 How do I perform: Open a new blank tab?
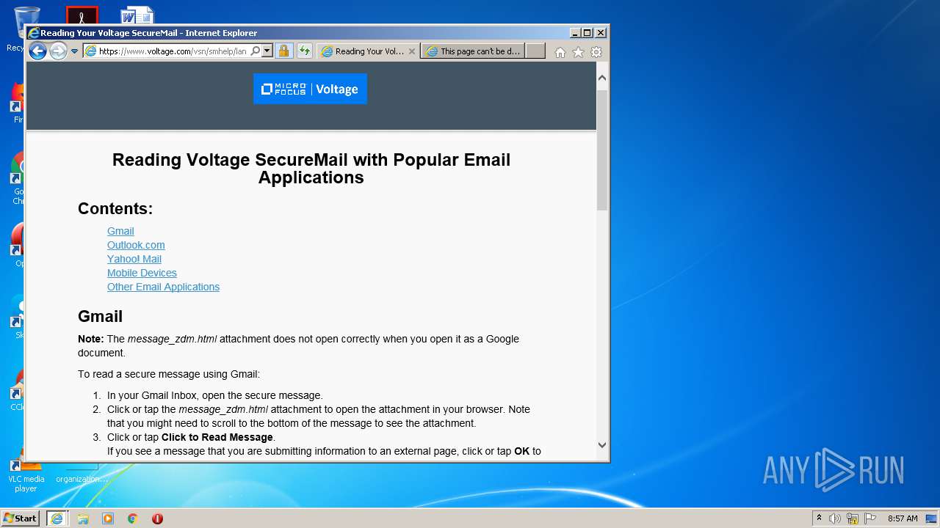point(535,51)
